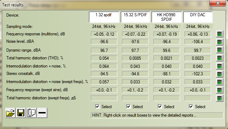Open the Dynamic range graph icon

click(x=220, y=50)
